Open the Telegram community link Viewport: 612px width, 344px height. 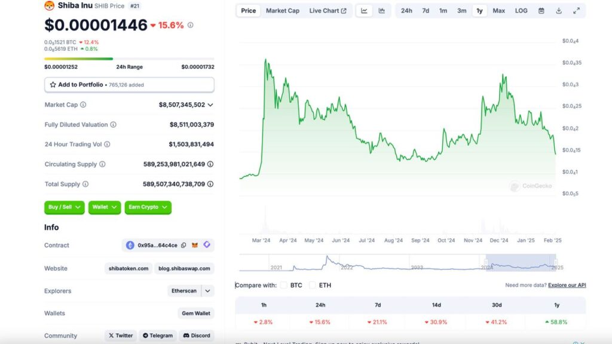point(158,336)
